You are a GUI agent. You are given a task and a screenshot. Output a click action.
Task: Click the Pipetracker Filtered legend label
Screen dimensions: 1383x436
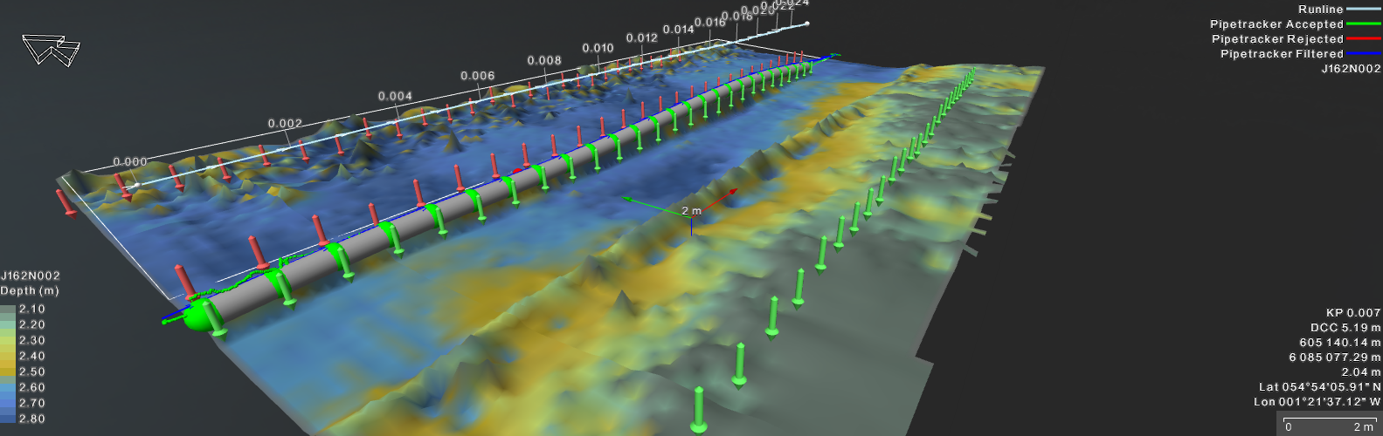1281,54
